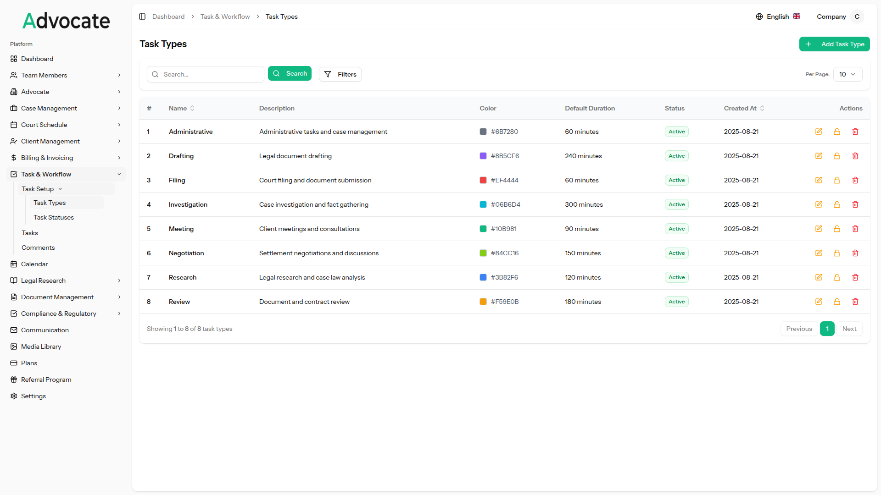This screenshot has width=881, height=495.
Task: Toggle the lock on the Review task type
Action: tap(836, 302)
